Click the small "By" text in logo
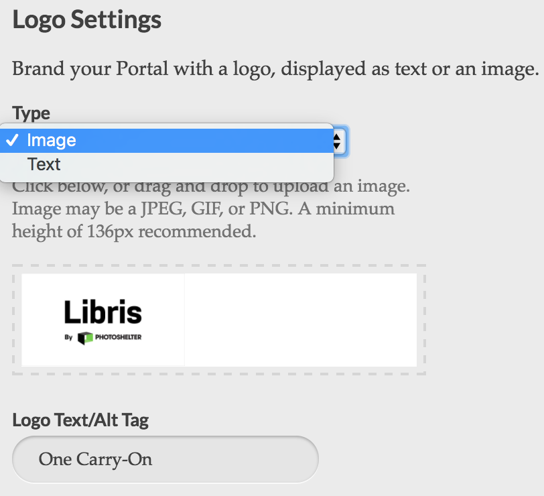 [68, 337]
